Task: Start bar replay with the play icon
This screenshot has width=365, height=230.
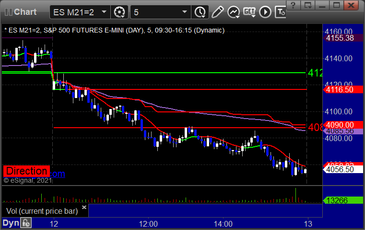Action: click(265, 12)
